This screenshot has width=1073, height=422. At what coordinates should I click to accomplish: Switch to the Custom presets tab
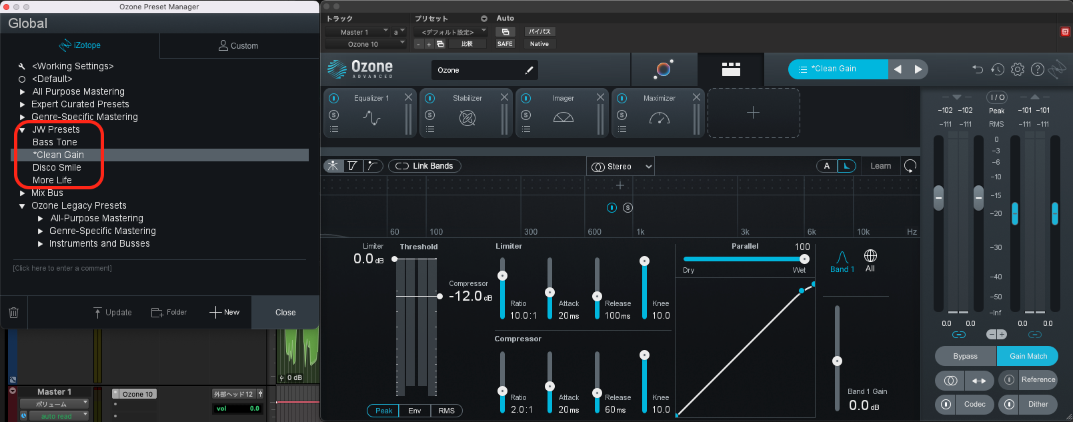[x=239, y=45]
